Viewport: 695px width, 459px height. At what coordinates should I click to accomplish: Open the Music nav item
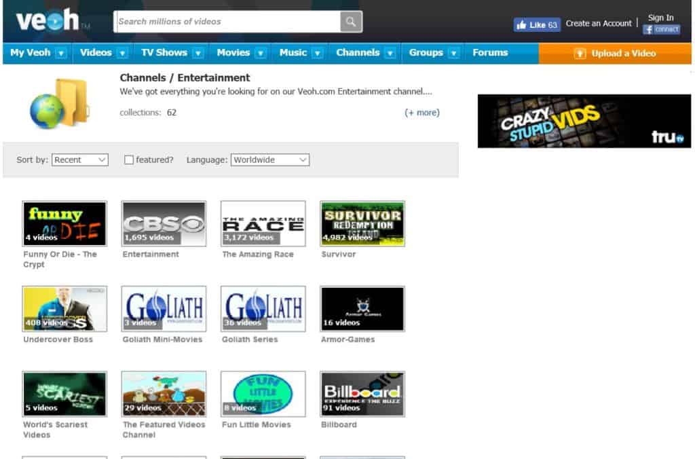click(293, 52)
